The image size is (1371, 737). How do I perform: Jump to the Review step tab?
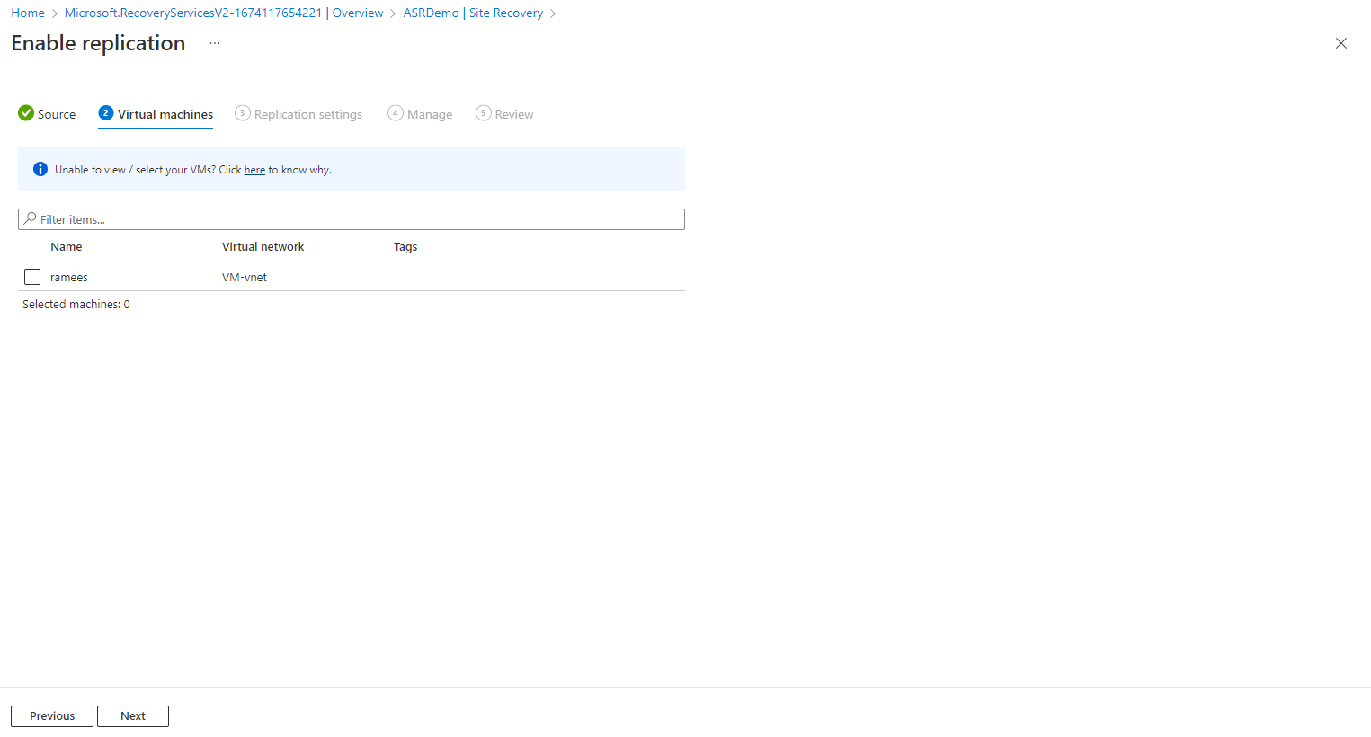[x=504, y=114]
